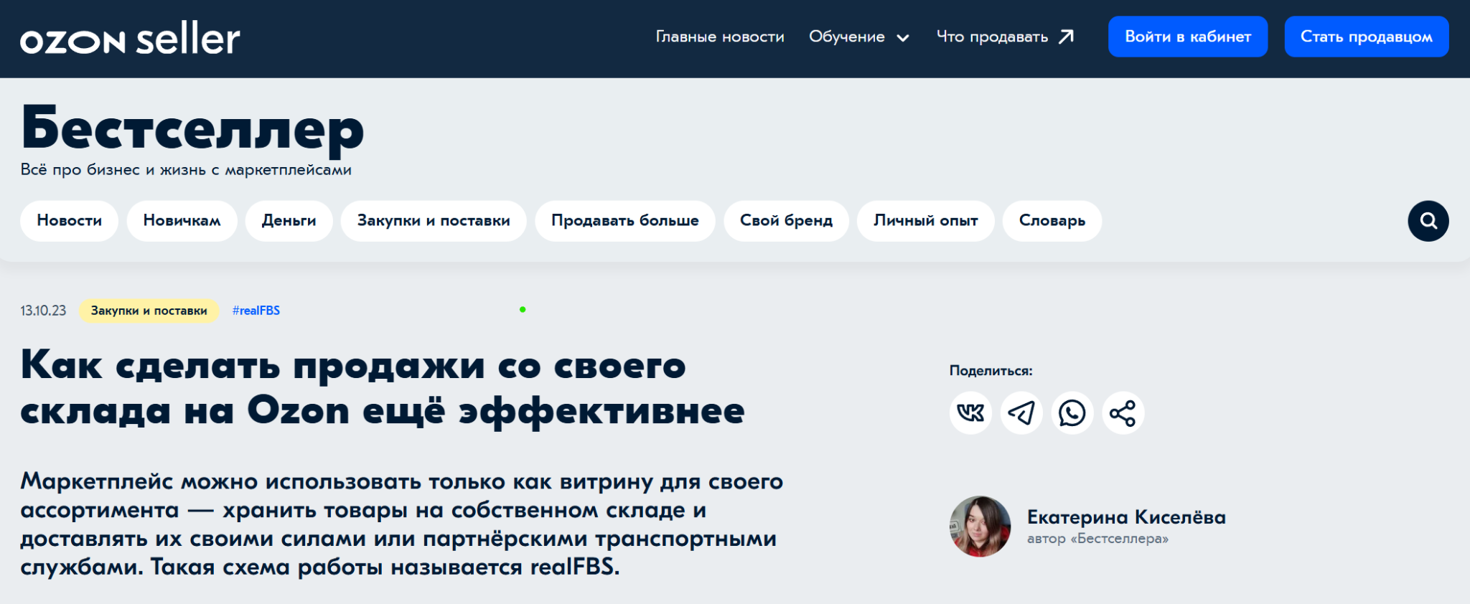Viewport: 1470px width, 604px height.
Task: Click the intro paragraph starting with Маркетплейс можно использовать
Action: (402, 524)
